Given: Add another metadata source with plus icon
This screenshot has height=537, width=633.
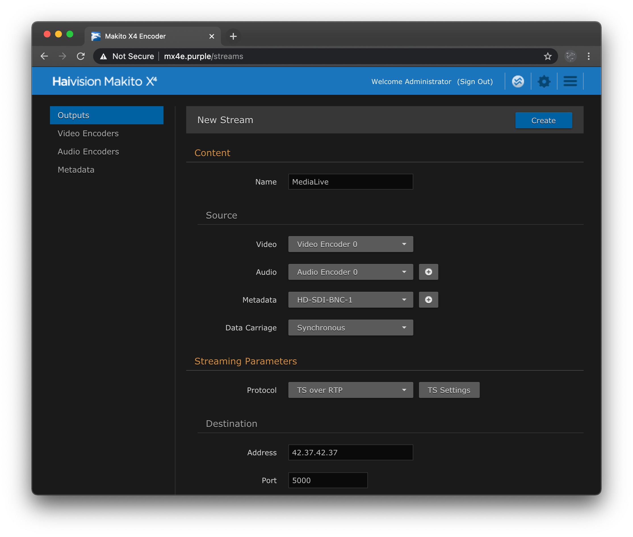Looking at the screenshot, I should 428,300.
